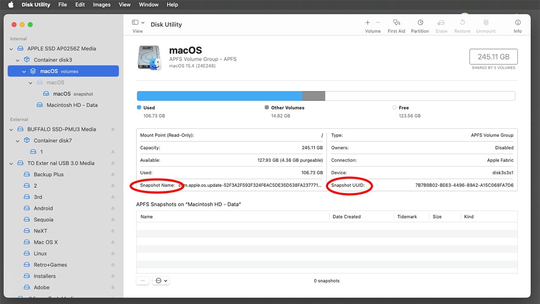The height and width of the screenshot is (304, 540).
Task: Sort snapshots by Date Created column
Action: click(x=362, y=217)
